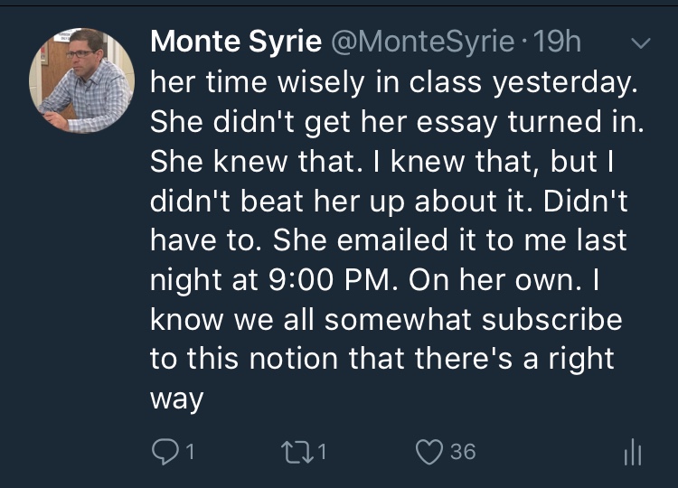
Task: Click the line "to this notion that there's a right"
Action: click(x=381, y=360)
